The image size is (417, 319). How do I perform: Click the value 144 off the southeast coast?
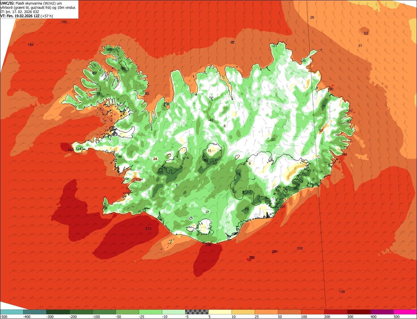(x=344, y=154)
